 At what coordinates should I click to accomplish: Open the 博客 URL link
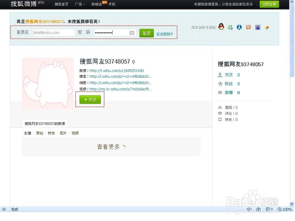(x=121, y=77)
